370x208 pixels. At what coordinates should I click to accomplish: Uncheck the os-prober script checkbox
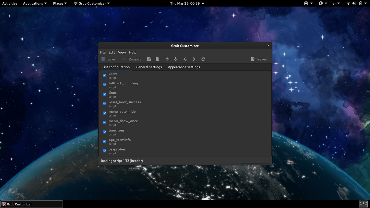point(105,151)
